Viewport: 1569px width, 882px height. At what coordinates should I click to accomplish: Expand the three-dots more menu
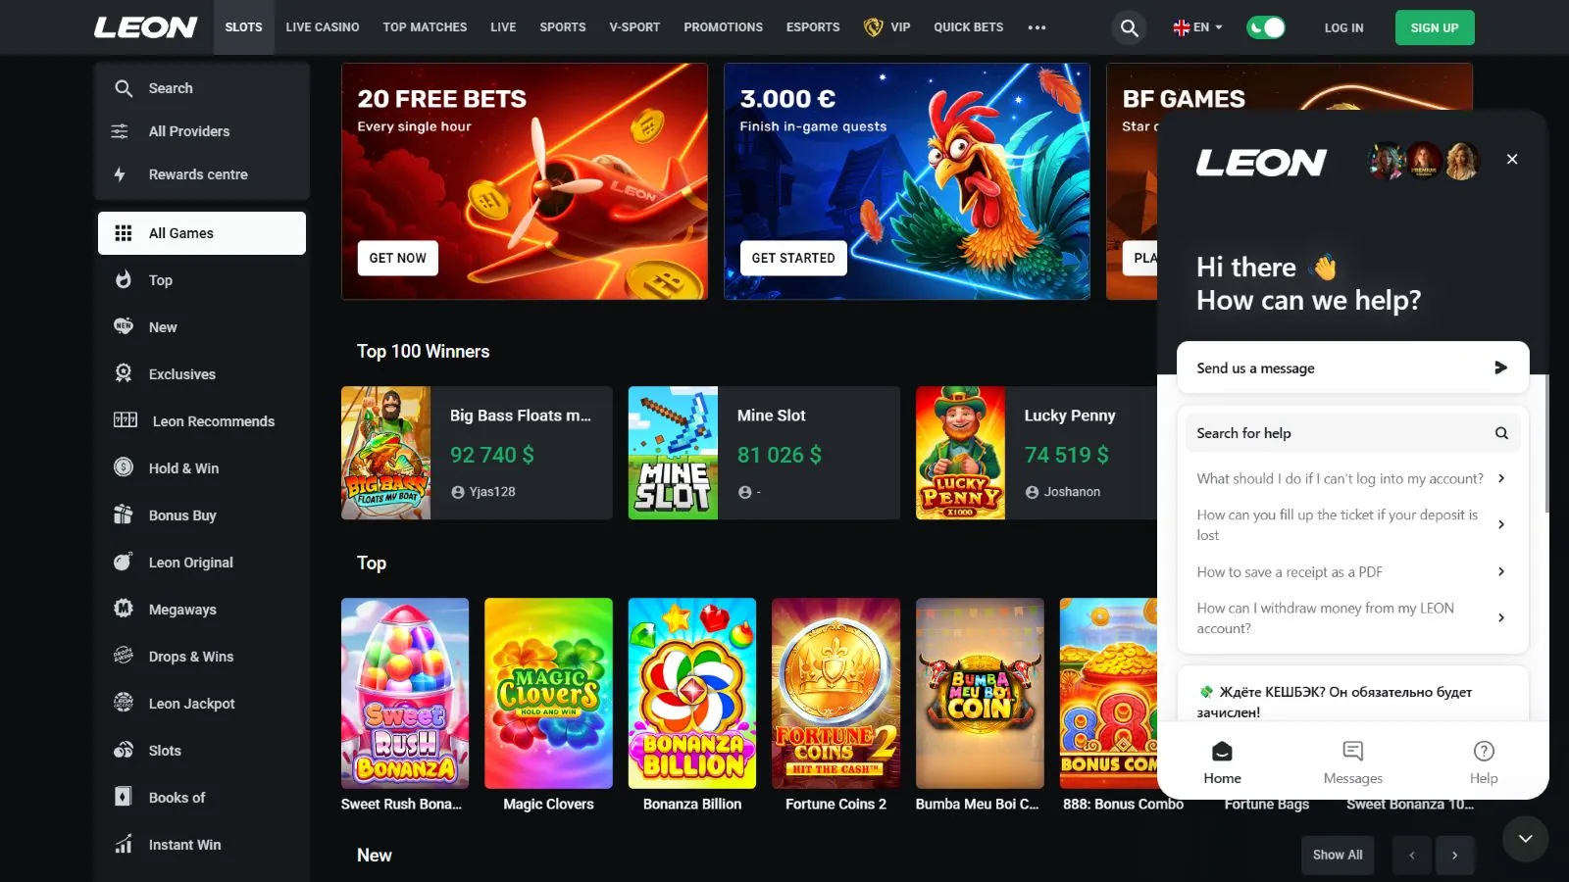[1037, 27]
